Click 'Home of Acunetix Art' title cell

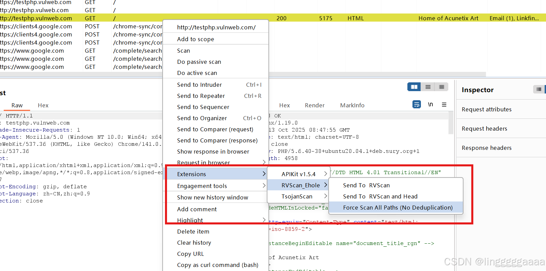pyautogui.click(x=448, y=18)
